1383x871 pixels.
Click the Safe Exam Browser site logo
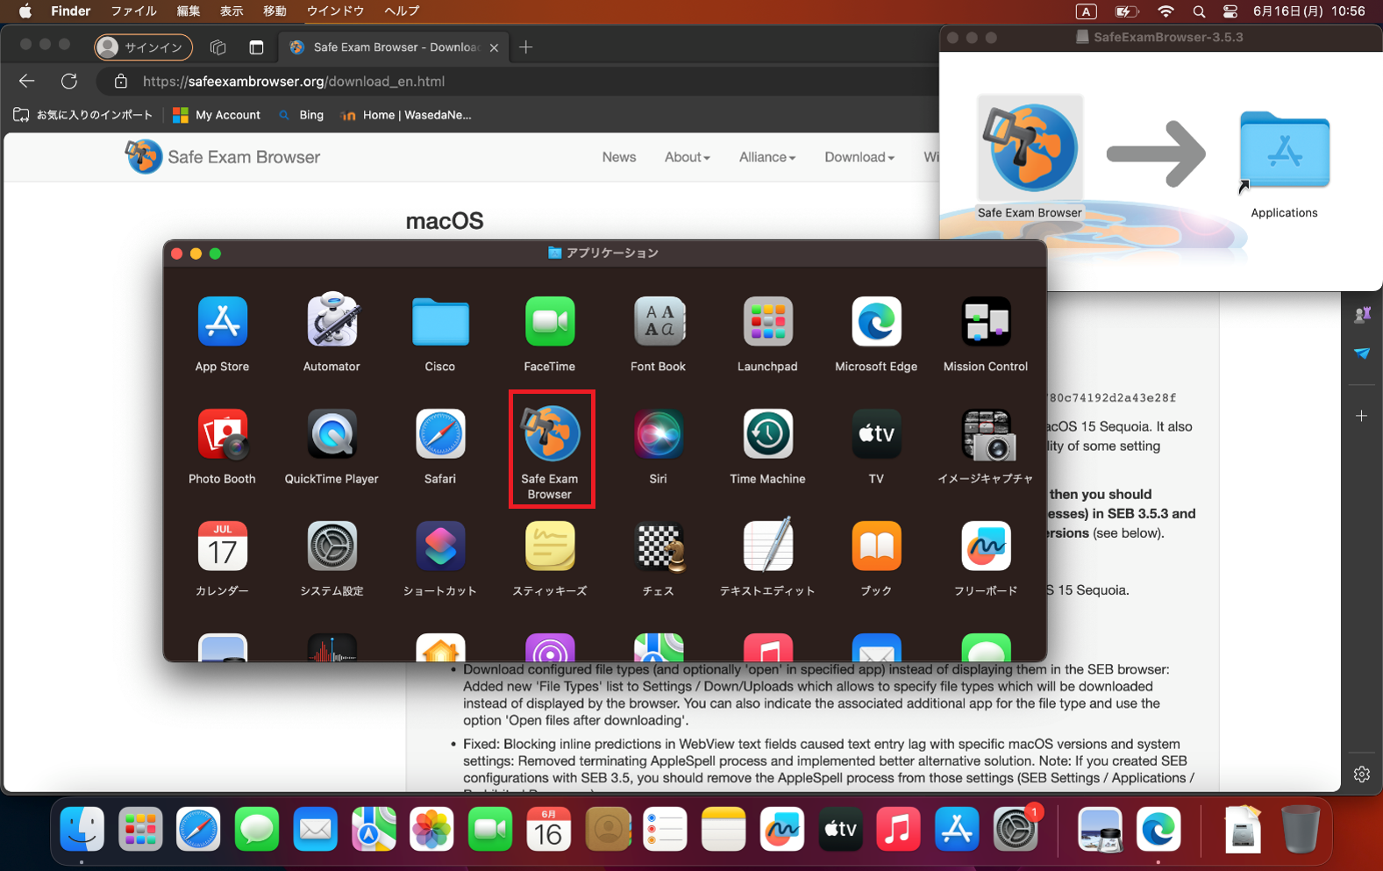223,157
